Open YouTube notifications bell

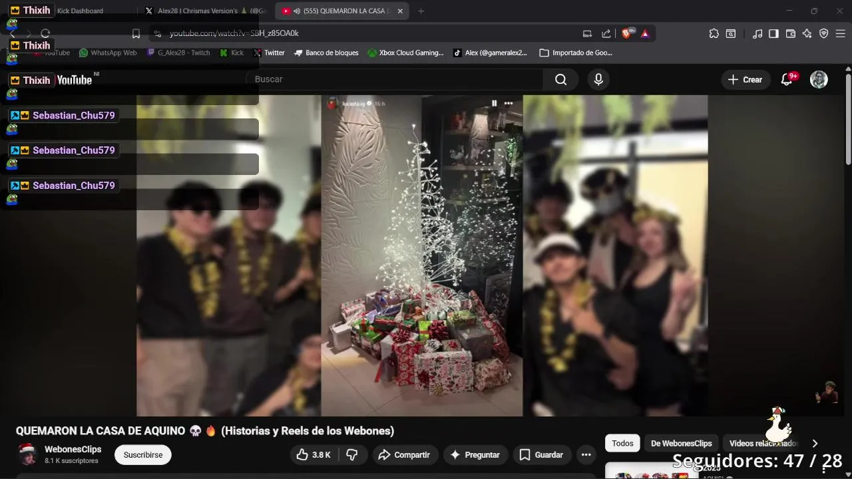[787, 79]
